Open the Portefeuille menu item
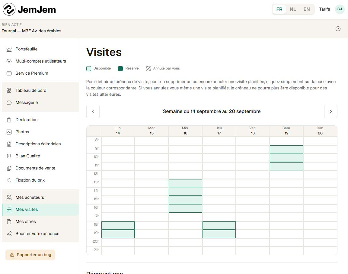Screen dimensions: 348x274 tap(40, 49)
